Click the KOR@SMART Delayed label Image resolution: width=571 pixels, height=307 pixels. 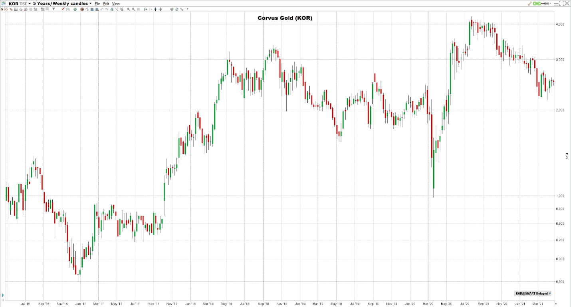pyautogui.click(x=532, y=293)
